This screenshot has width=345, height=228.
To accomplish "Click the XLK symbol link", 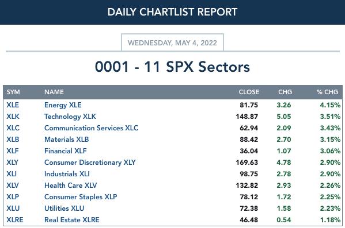I will [x=13, y=117].
